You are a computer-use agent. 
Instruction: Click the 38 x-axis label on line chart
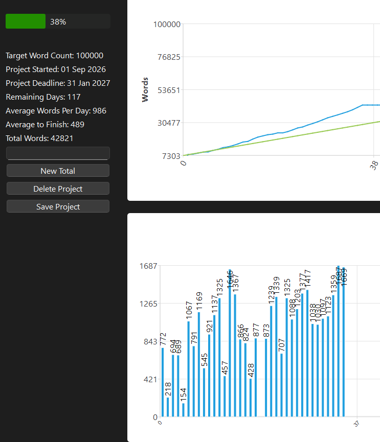(x=373, y=166)
